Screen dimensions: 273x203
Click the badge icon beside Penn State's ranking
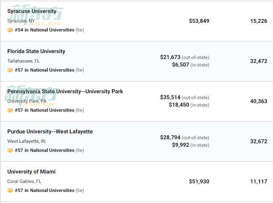click(10, 110)
